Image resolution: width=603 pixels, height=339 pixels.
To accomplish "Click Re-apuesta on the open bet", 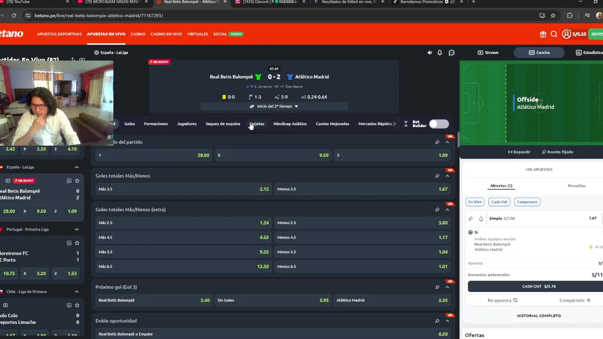I will pos(502,300).
